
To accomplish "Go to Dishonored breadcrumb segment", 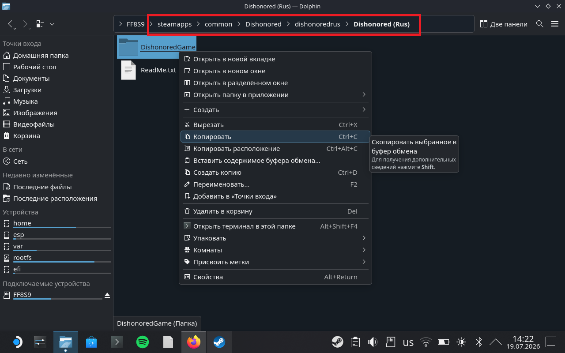I will pyautogui.click(x=264, y=24).
